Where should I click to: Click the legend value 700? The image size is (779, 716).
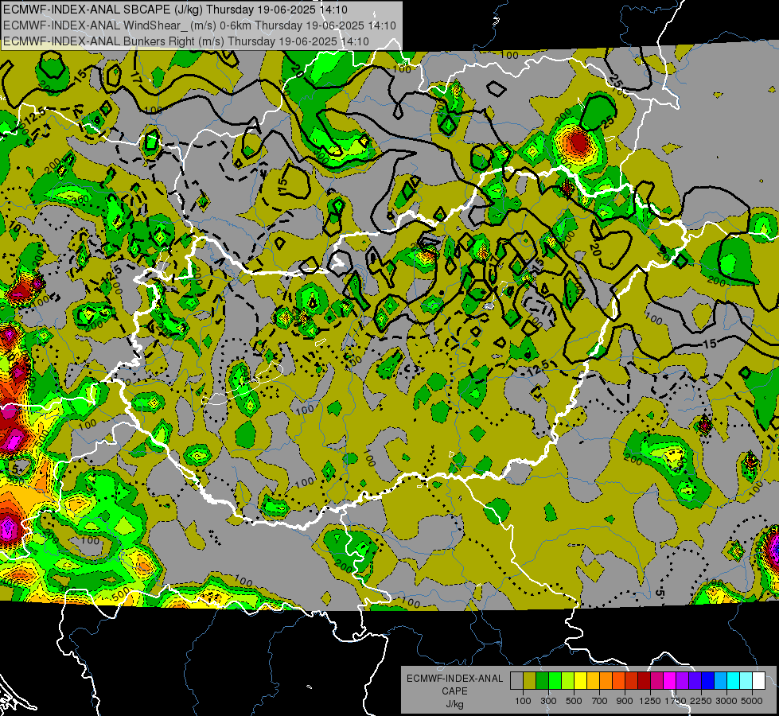pyautogui.click(x=599, y=701)
